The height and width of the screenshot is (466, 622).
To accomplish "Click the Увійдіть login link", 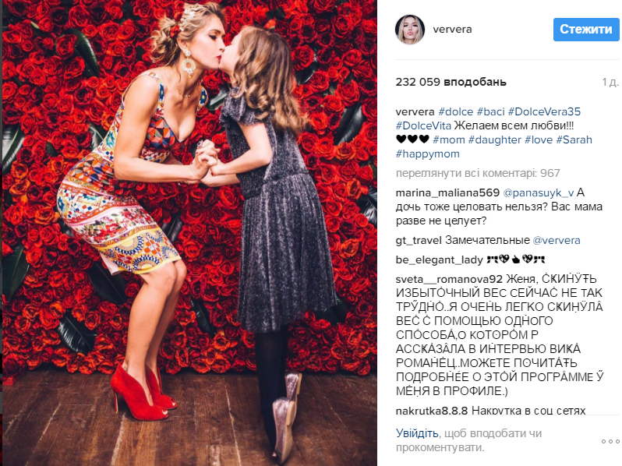I will pos(417,433).
